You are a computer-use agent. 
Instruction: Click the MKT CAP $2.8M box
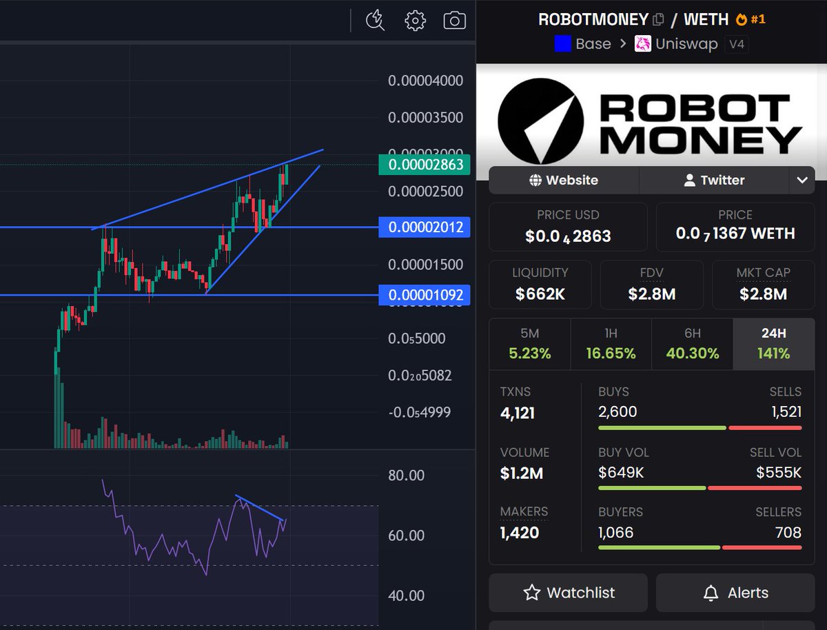pyautogui.click(x=763, y=285)
